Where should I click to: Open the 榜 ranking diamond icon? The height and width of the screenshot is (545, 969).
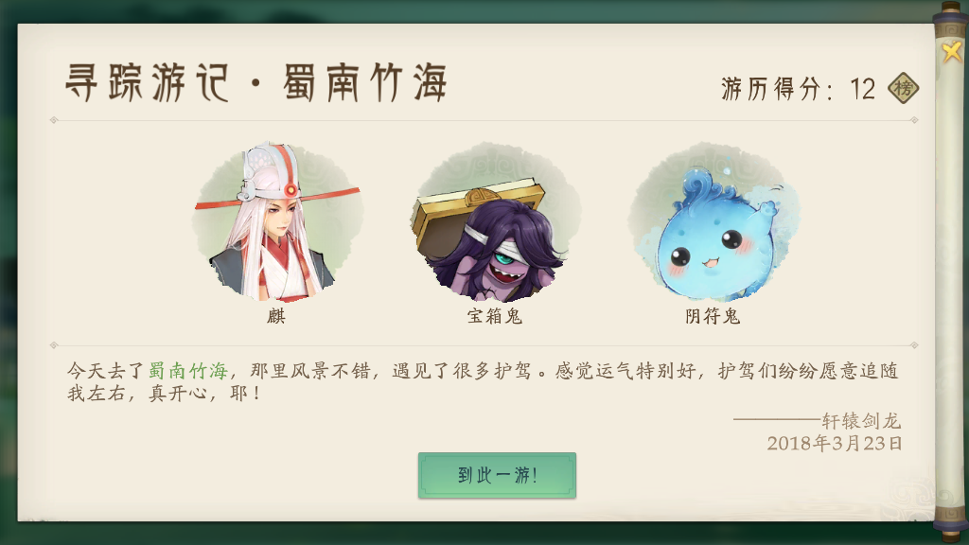point(904,88)
